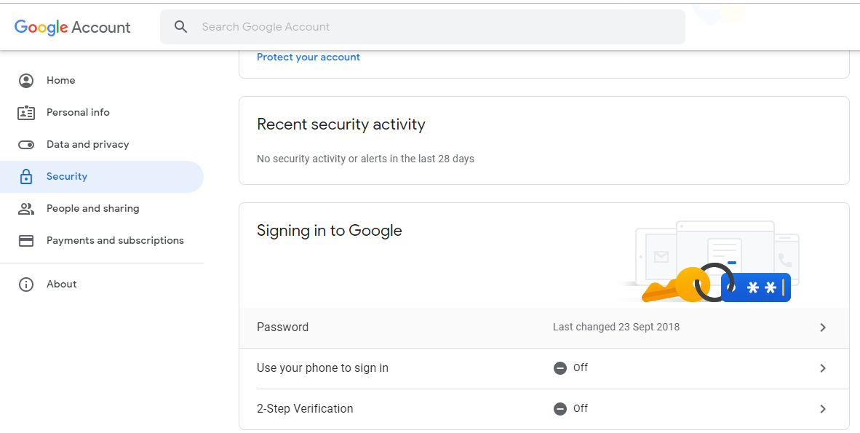
Task: Click the Payments and subscriptions card icon
Action: [26, 241]
